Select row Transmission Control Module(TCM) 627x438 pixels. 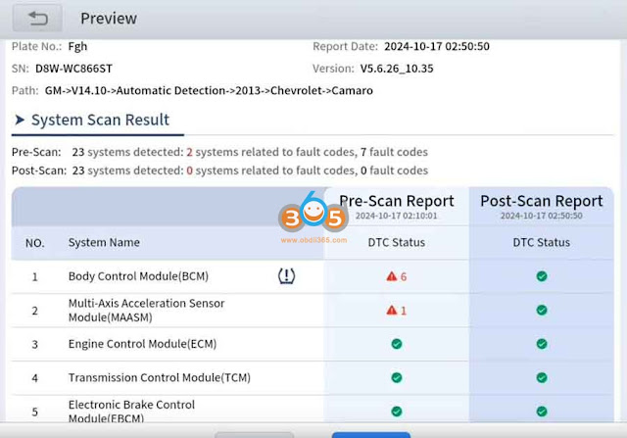pos(312,377)
